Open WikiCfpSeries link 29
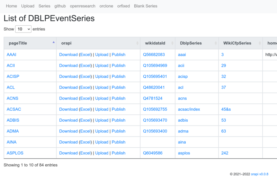277x181 pixels. coord(224,66)
